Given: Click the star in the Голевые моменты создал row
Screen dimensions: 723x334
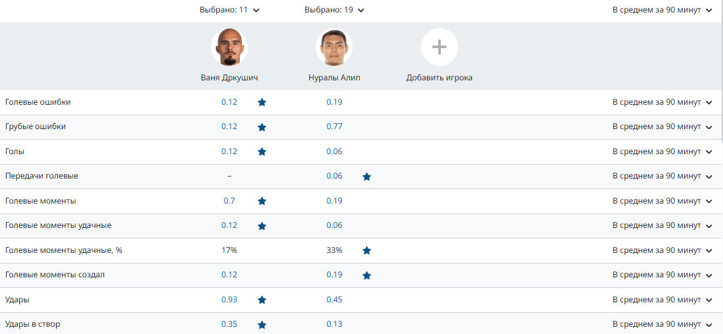Looking at the screenshot, I should (x=366, y=275).
